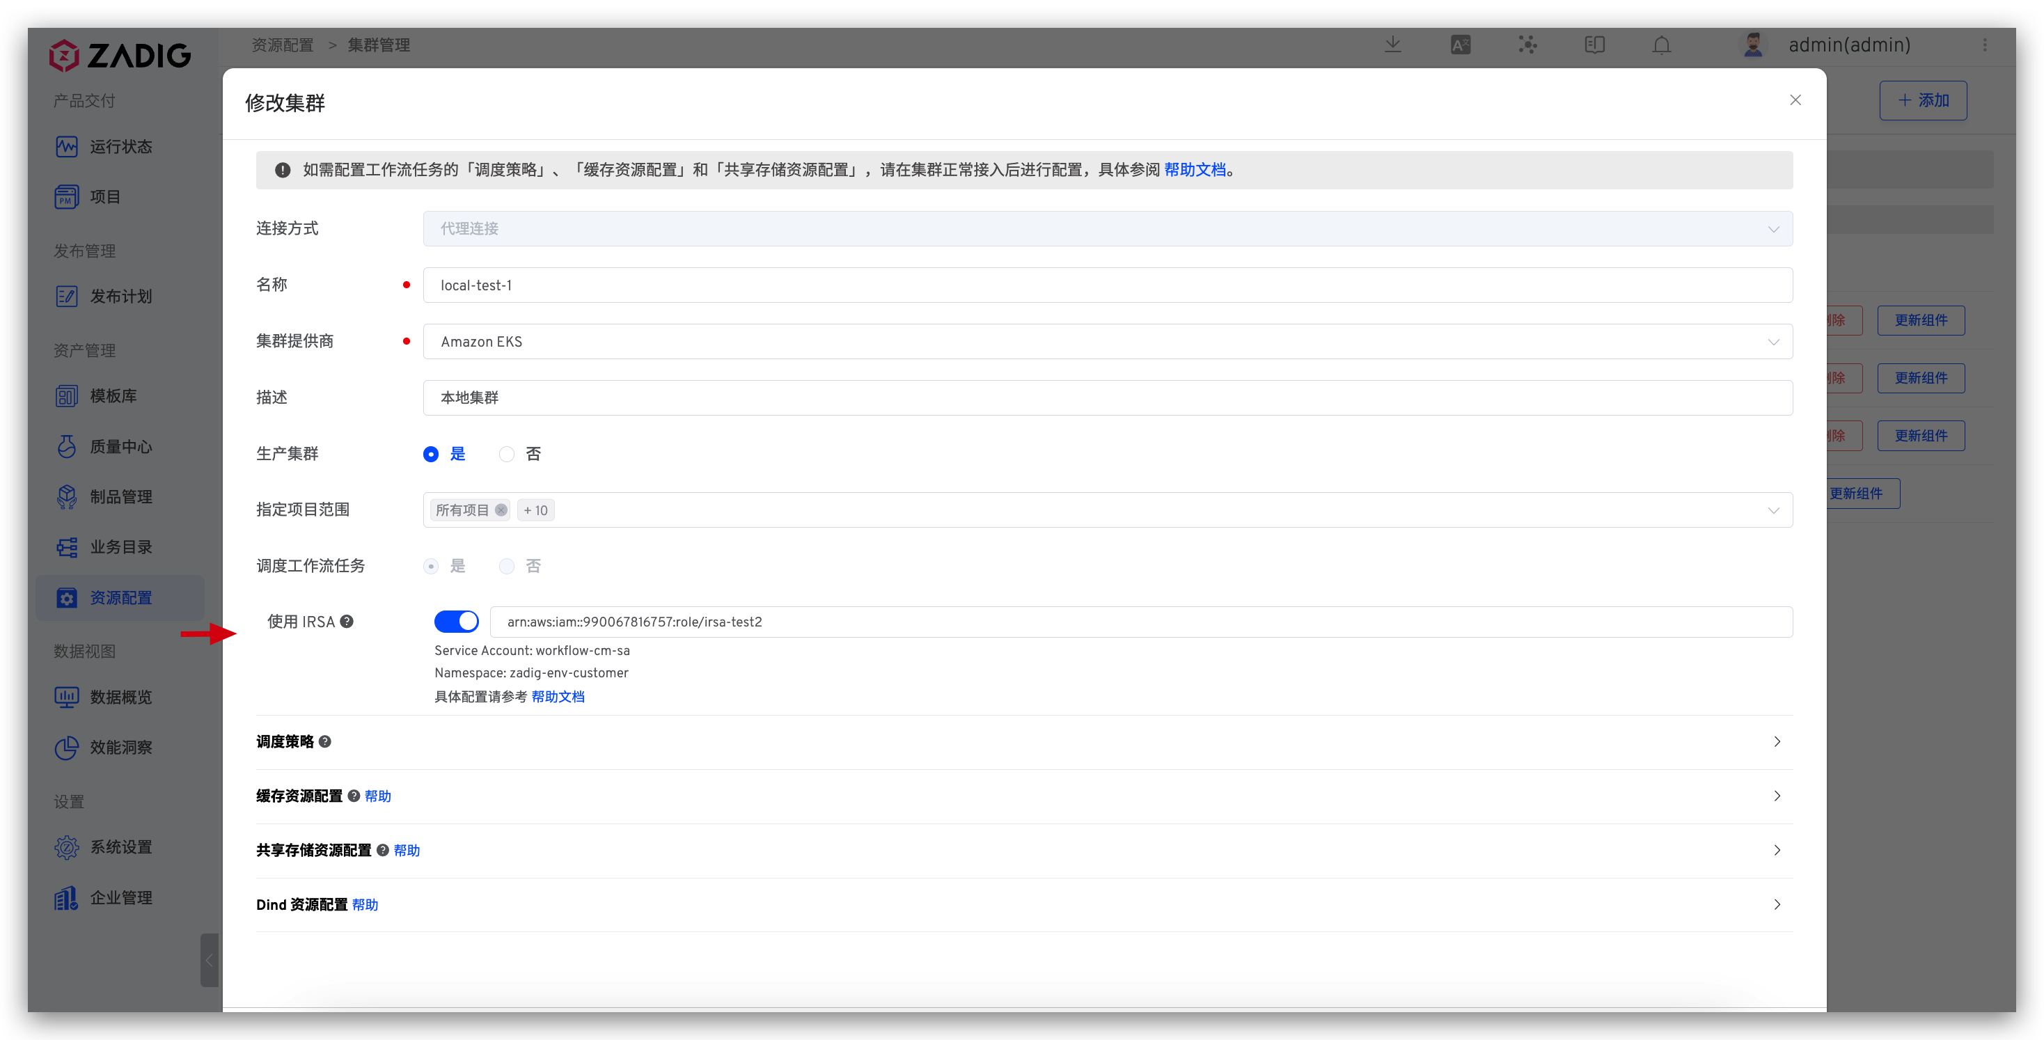
Task: Click help icon beside 缓存资源配置
Action: point(354,796)
